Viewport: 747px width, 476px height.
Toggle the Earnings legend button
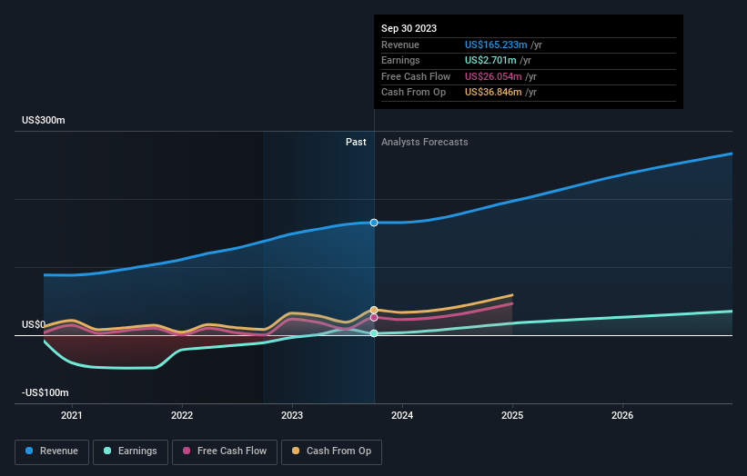coord(130,451)
